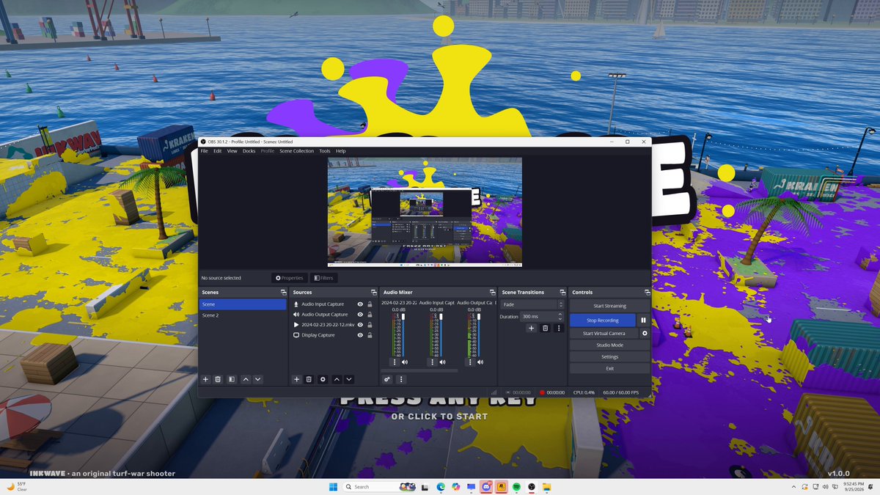This screenshot has width=880, height=495.
Task: Click Stop Recording
Action: click(x=603, y=320)
